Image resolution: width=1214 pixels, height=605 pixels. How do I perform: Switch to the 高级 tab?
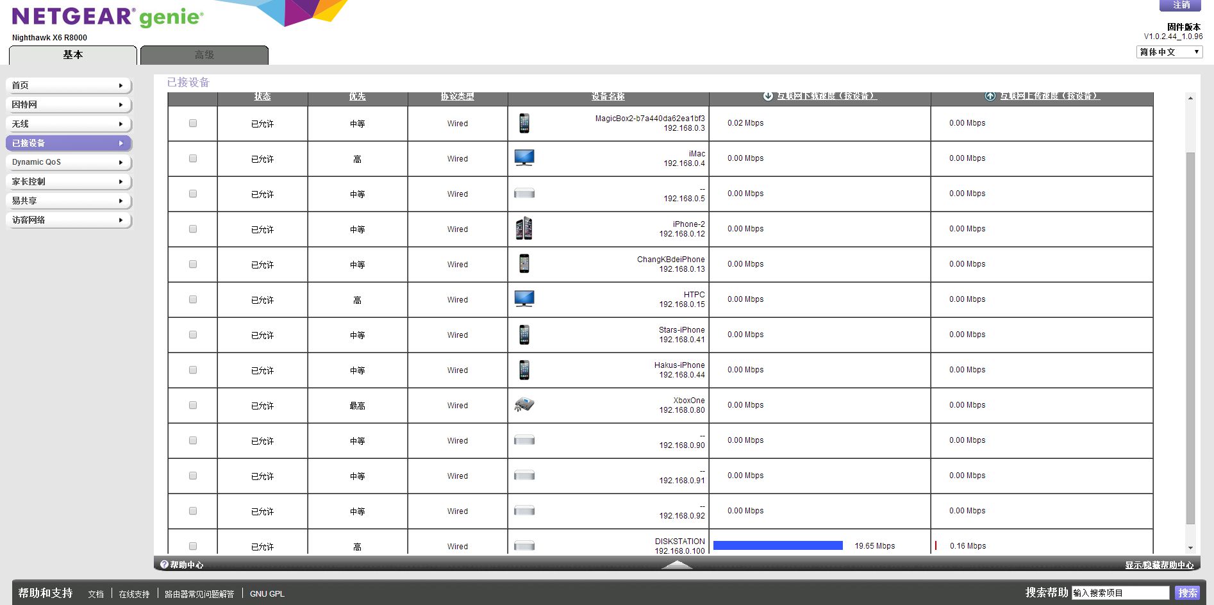click(204, 55)
